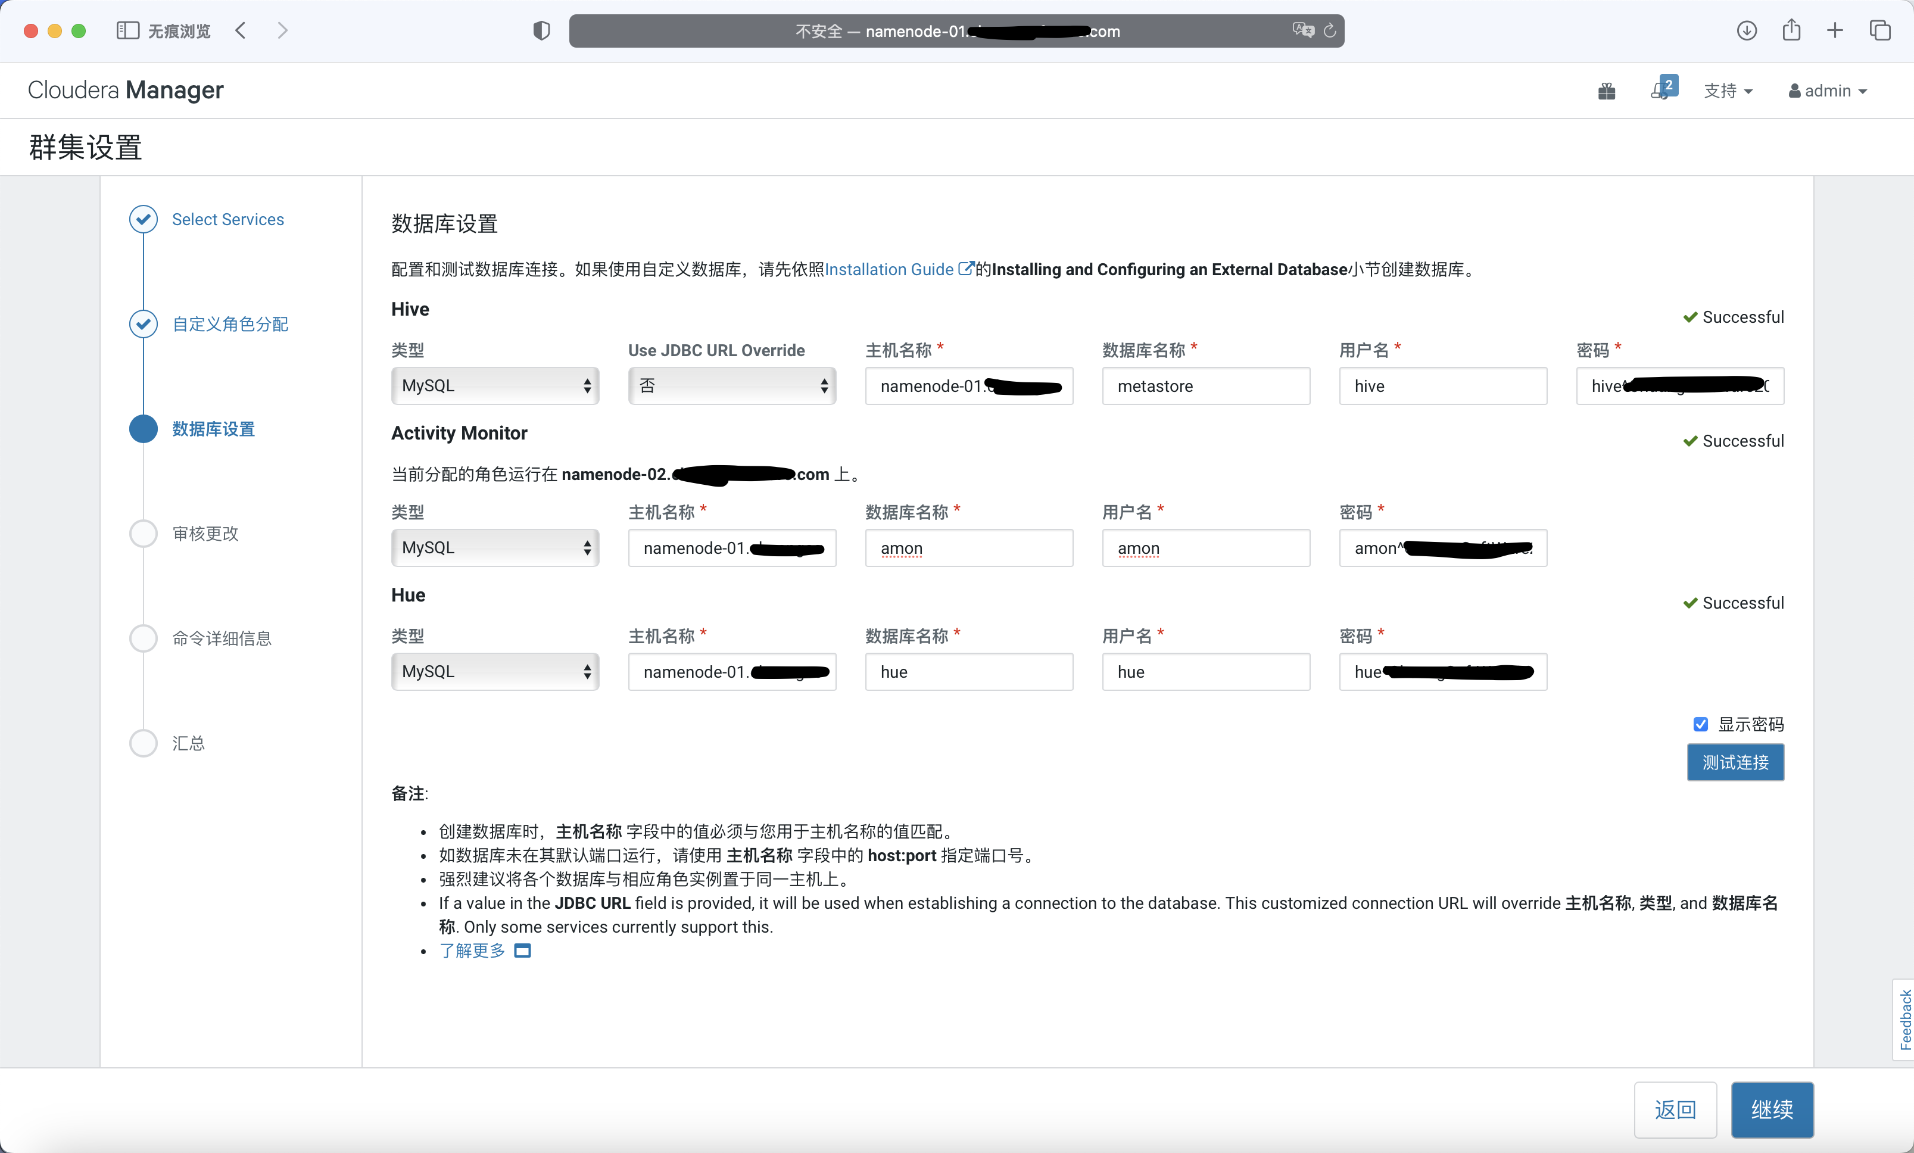
Task: Click translate icon in address bar
Action: (1302, 30)
